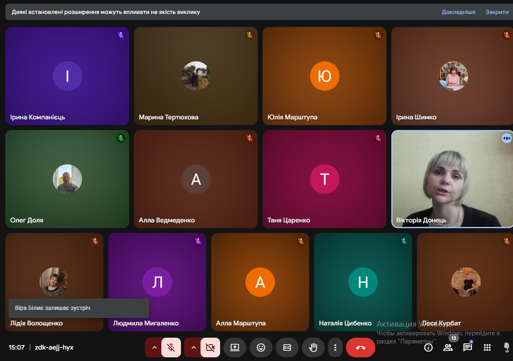
Task: Click the red leave call button
Action: pyautogui.click(x=360, y=348)
